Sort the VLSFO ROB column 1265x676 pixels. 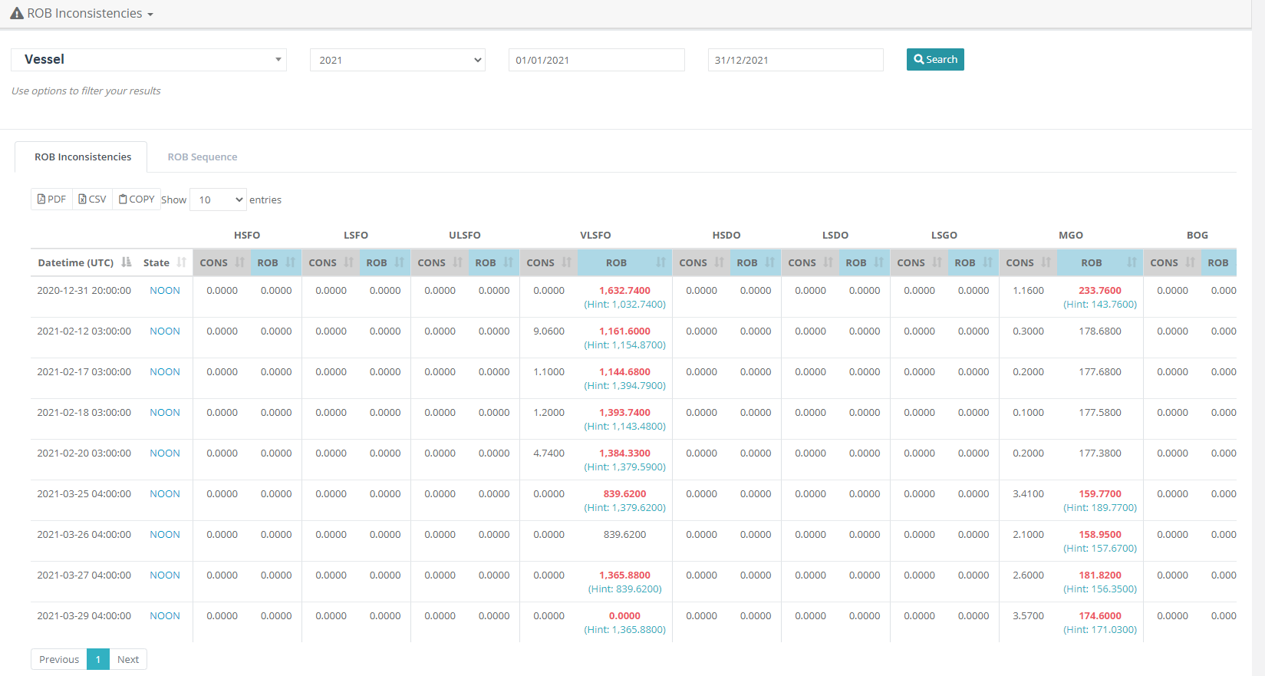click(x=624, y=262)
